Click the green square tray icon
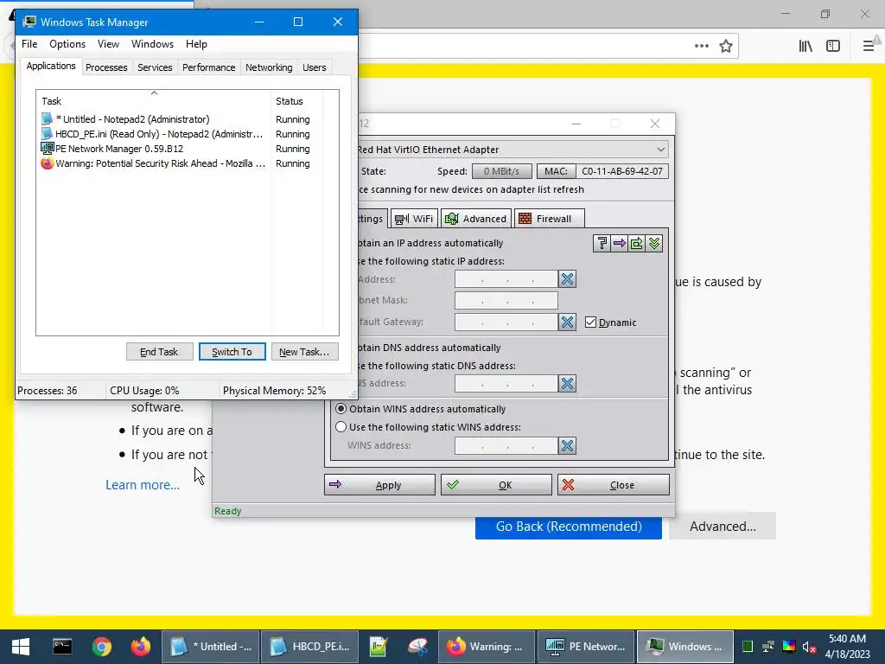 [748, 647]
